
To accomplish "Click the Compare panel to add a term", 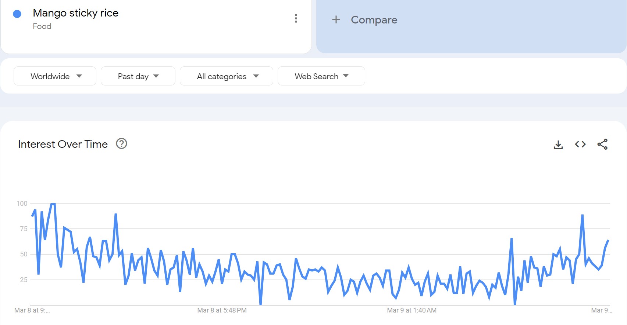I will click(x=471, y=26).
